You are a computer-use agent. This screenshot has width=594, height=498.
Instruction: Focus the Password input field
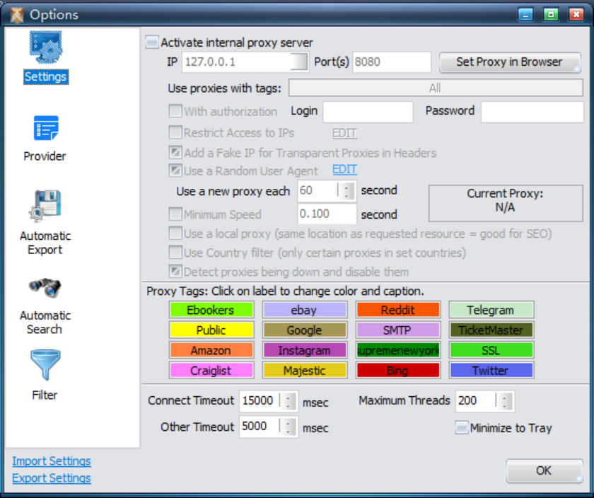pos(532,112)
